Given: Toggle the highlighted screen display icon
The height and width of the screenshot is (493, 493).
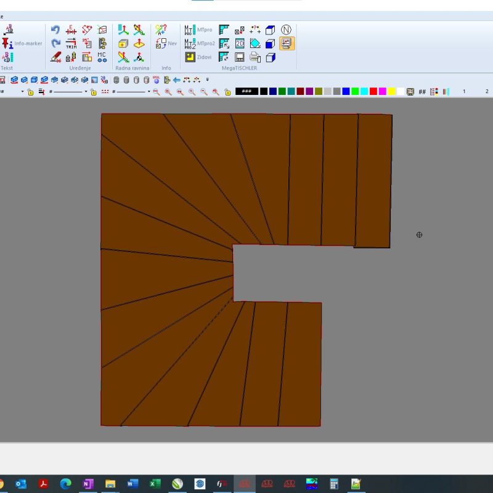Looking at the screenshot, I should pyautogui.click(x=287, y=43).
